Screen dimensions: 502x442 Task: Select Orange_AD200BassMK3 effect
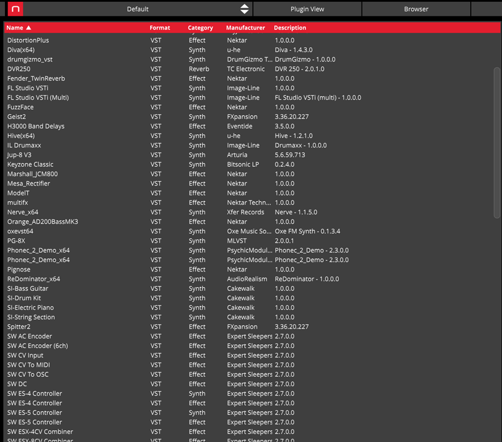pos(252,222)
